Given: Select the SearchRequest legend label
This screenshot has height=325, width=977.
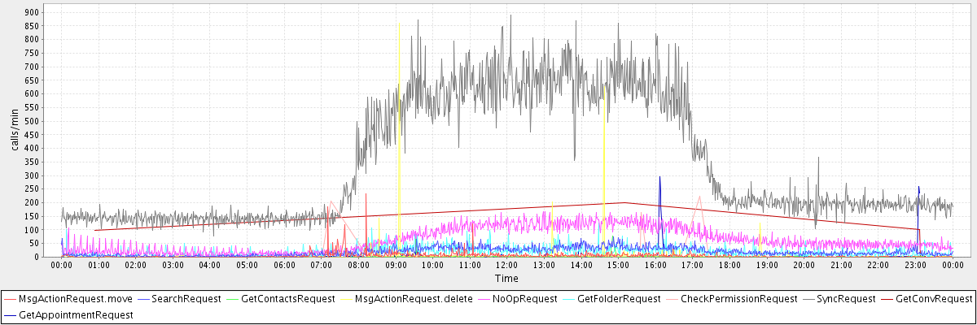Looking at the screenshot, I should 185,299.
